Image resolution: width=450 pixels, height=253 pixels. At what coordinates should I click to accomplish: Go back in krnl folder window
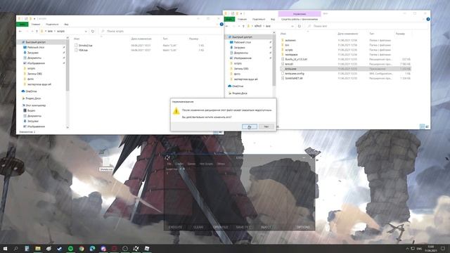coord(226,26)
